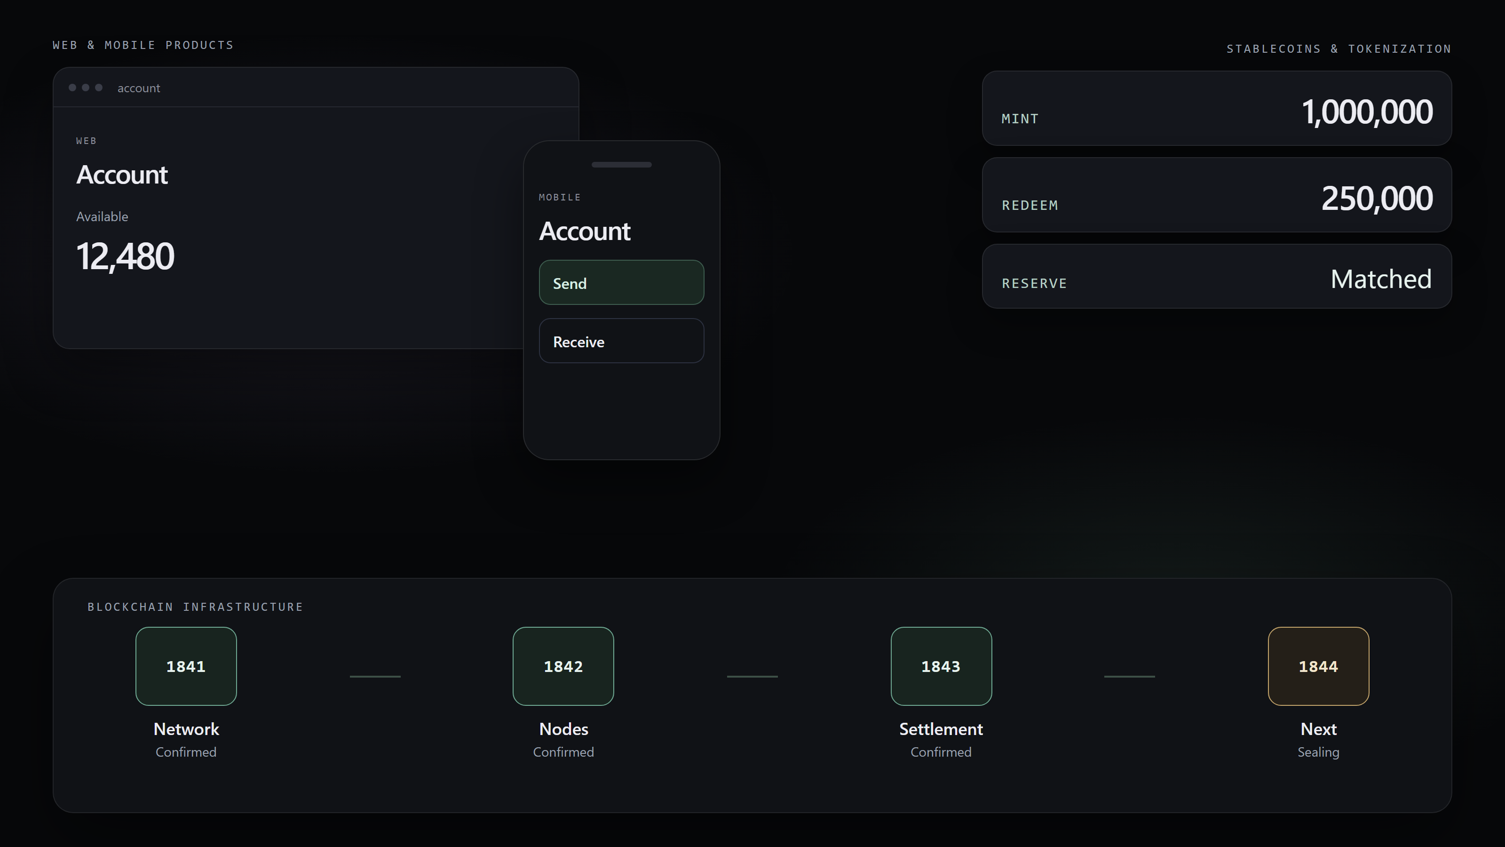Click the middle window dot in account window
Screen dimensions: 1505x847
[x=85, y=88]
